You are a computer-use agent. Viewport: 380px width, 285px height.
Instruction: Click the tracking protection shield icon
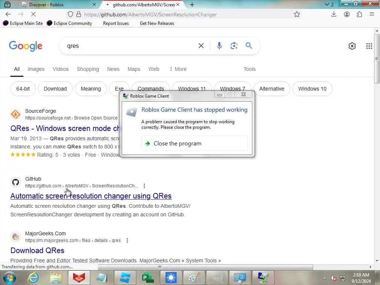[70, 14]
